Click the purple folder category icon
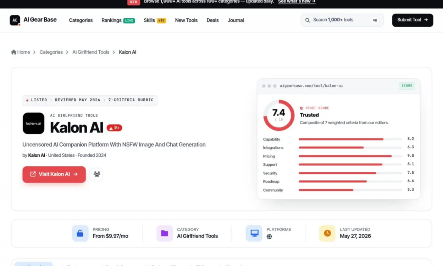443x266 pixels. (x=165, y=233)
